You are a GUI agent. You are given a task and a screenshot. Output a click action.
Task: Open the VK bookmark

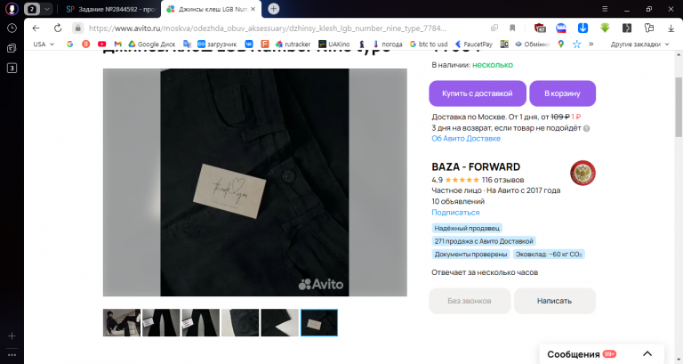(x=249, y=44)
